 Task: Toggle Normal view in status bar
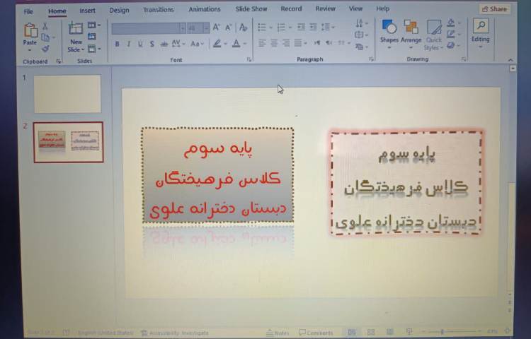(x=352, y=332)
